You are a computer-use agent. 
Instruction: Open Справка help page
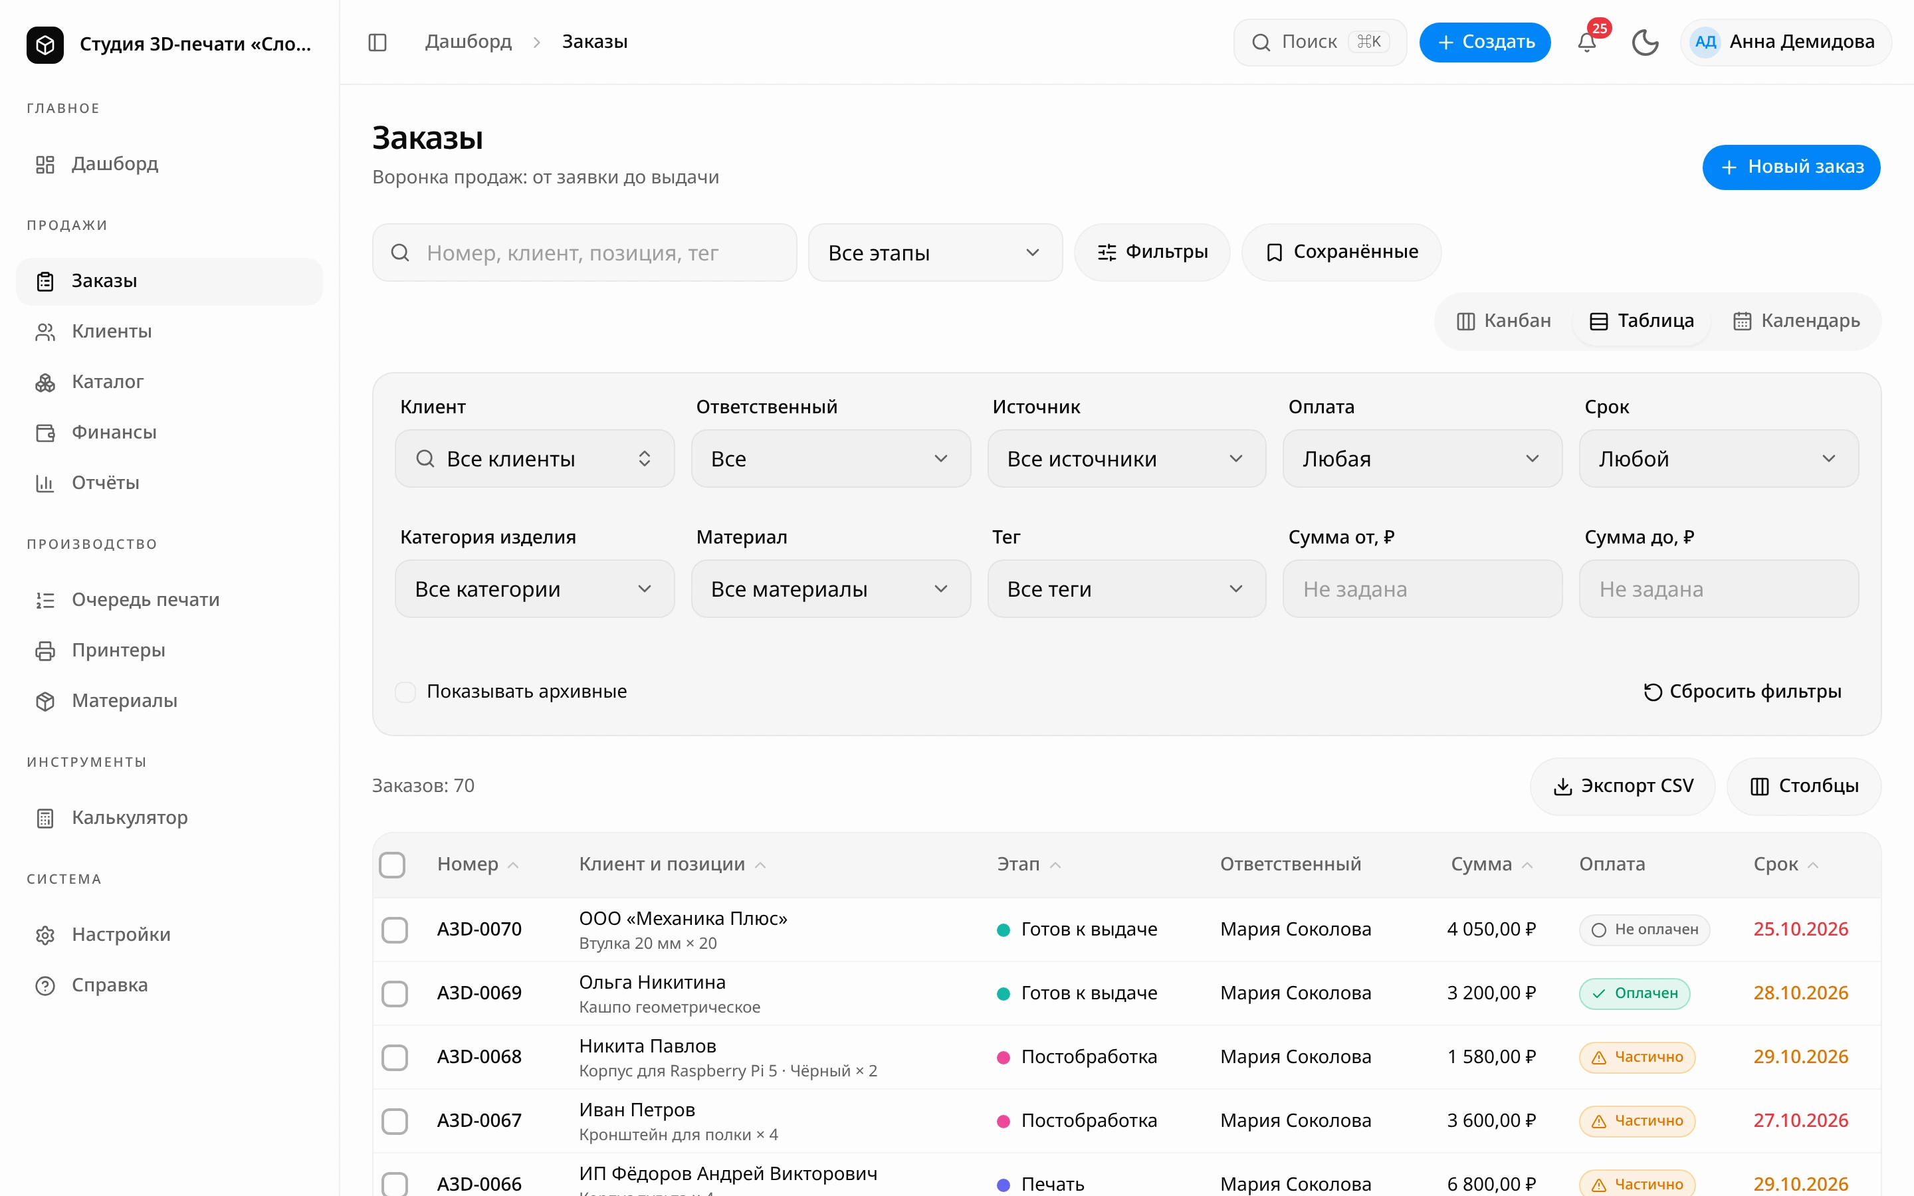(x=169, y=985)
